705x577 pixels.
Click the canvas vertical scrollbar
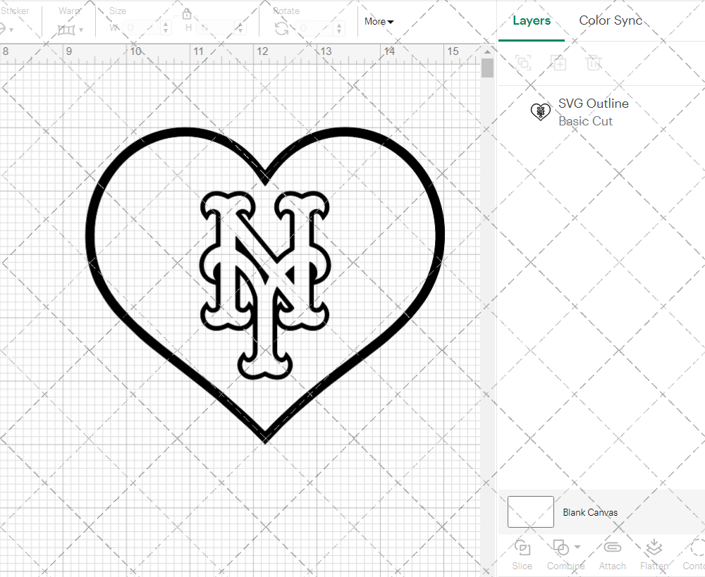(x=487, y=68)
